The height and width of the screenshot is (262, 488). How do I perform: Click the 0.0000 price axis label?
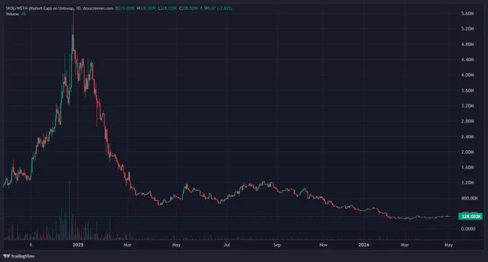pos(468,229)
